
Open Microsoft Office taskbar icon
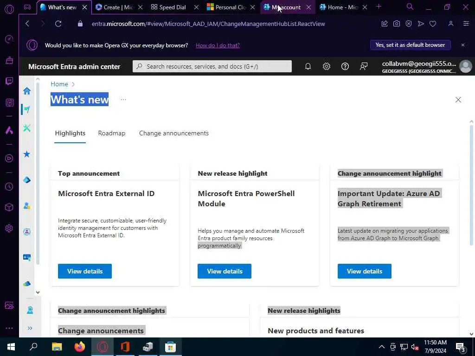(x=125, y=347)
